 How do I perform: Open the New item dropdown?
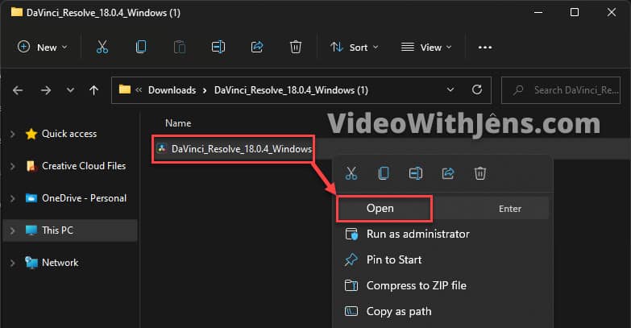[x=42, y=47]
